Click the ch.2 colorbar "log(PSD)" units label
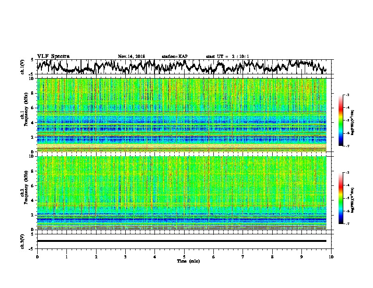This screenshot has width=373, height=288. coord(352,200)
